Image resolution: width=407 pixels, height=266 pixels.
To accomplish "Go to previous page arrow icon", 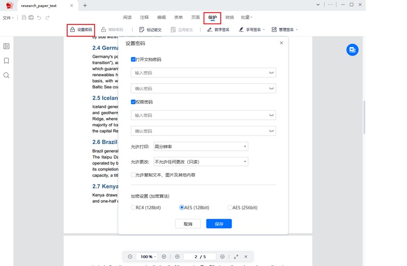I will tap(177, 257).
